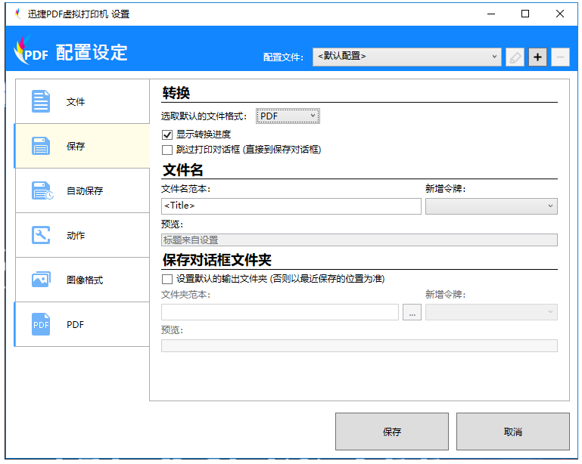Viewport: 582px width, 464px height.
Task: Click the pencil rename profile icon
Action: click(515, 57)
